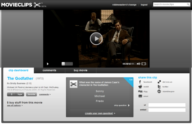The width and height of the screenshot is (192, 124).
Task: Click the video time display 00:24/02:11
Action: tap(128, 64)
